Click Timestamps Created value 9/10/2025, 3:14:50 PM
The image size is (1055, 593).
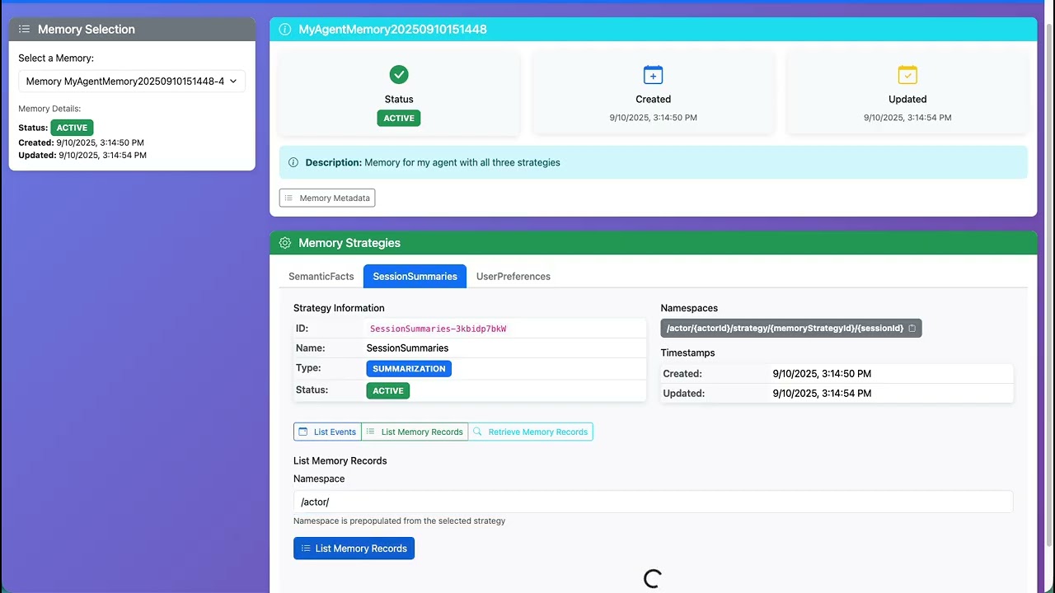822,374
